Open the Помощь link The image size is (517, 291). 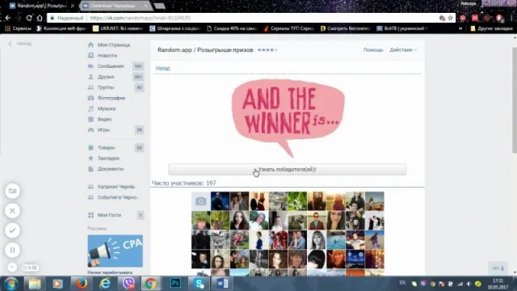coord(373,50)
